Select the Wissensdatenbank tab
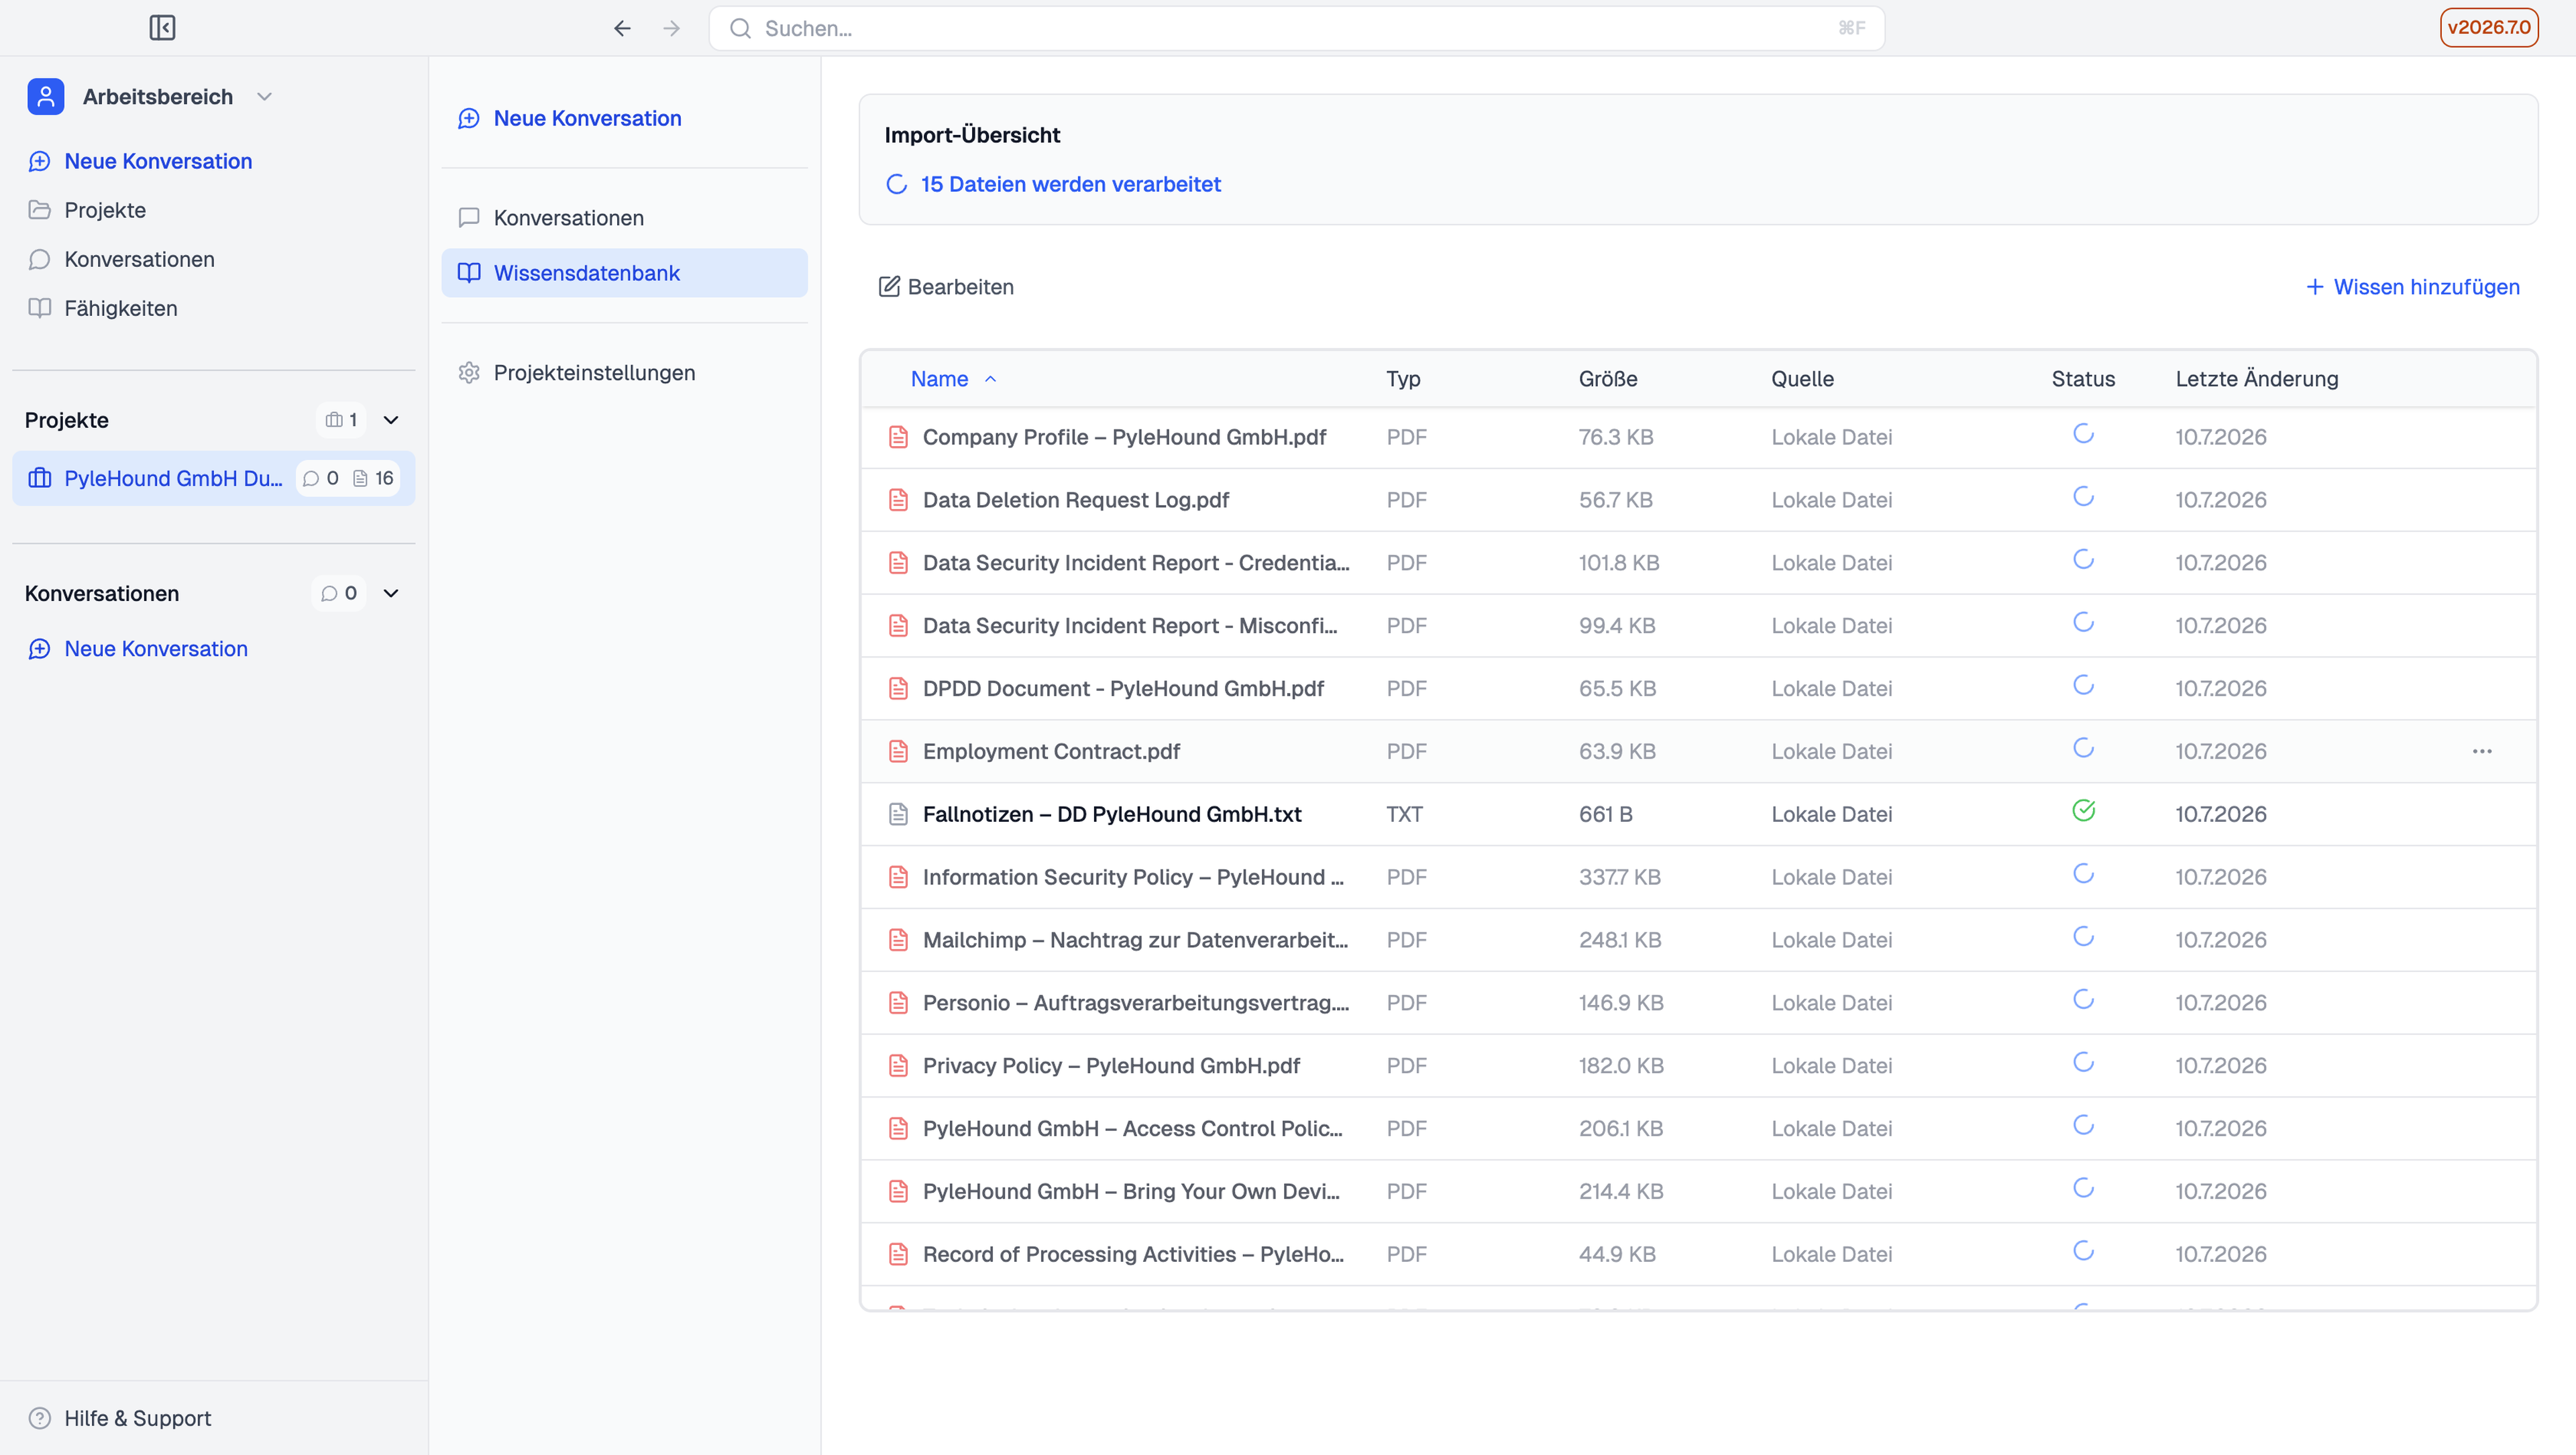The height and width of the screenshot is (1455, 2576). tap(624, 273)
